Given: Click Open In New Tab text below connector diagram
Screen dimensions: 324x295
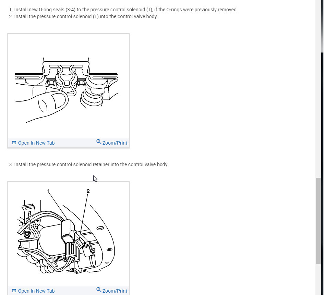Looking at the screenshot, I should pyautogui.click(x=36, y=291).
